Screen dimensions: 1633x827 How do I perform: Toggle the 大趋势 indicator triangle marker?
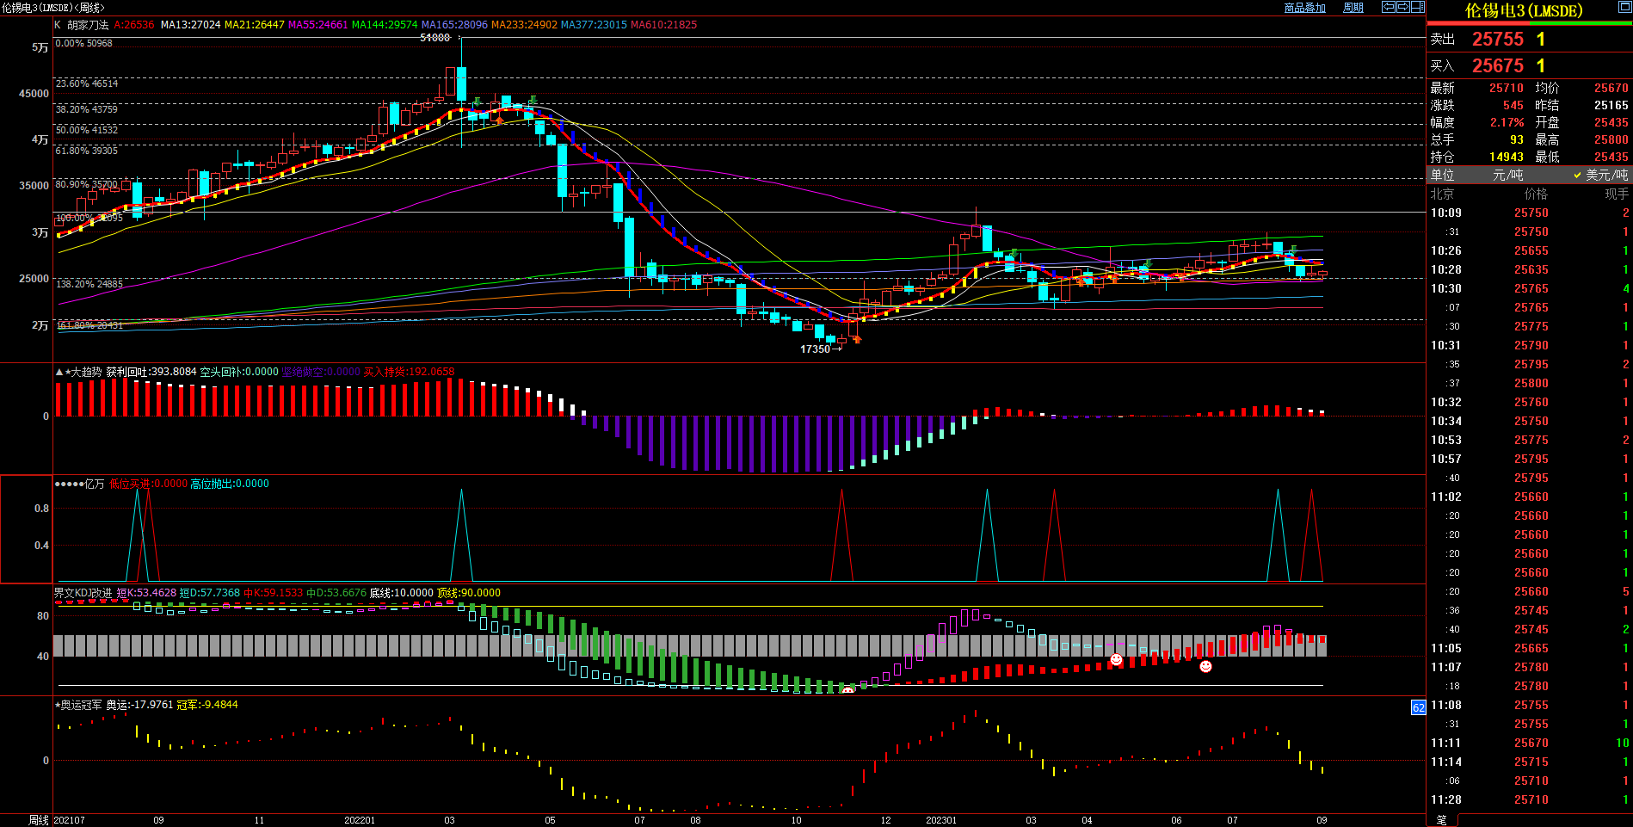point(59,372)
